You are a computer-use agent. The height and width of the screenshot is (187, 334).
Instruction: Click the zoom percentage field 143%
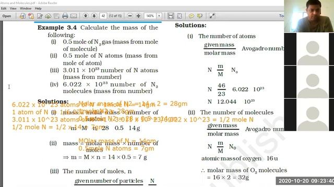coord(150,16)
